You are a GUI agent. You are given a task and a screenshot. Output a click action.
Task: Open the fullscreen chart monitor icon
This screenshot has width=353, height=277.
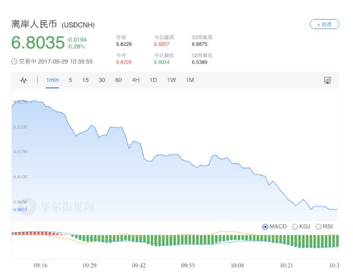(328, 80)
